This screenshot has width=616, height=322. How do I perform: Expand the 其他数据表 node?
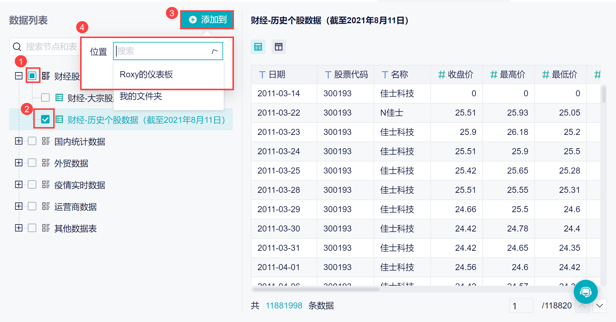[19, 228]
